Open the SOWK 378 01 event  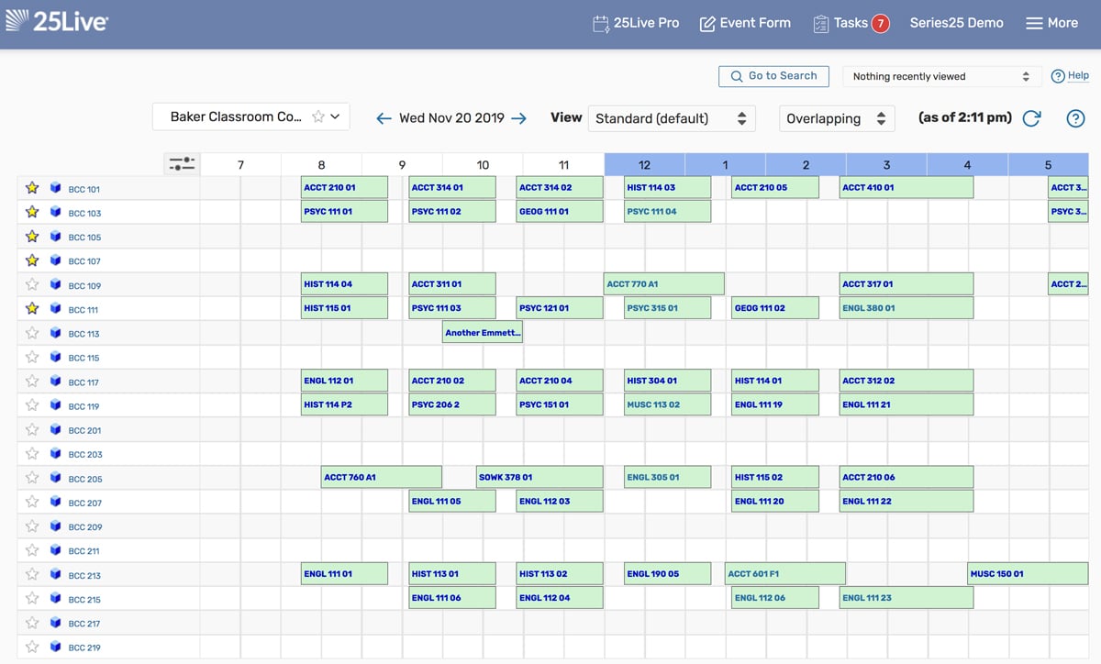539,477
